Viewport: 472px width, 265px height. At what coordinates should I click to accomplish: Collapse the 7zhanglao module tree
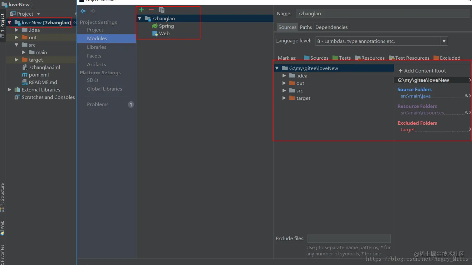(x=140, y=18)
